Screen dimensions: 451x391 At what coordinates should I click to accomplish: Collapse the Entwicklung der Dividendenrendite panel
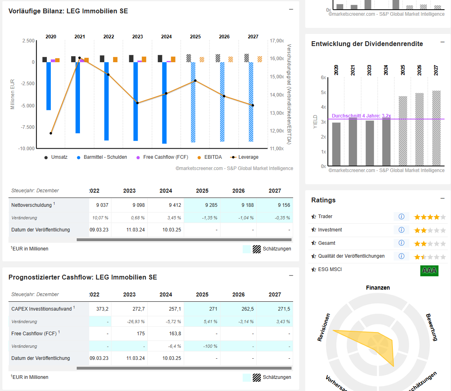(443, 42)
